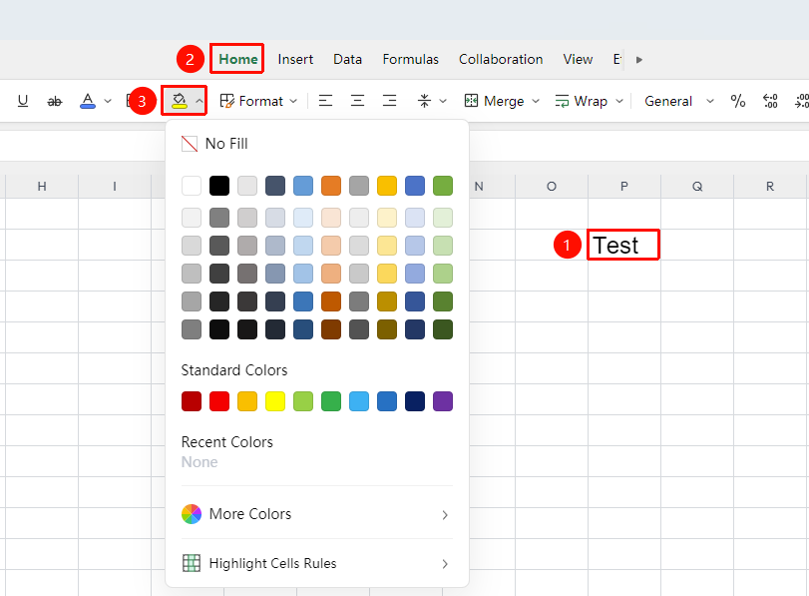809x596 pixels.
Task: Expand the Merge options arrow
Action: pos(536,101)
